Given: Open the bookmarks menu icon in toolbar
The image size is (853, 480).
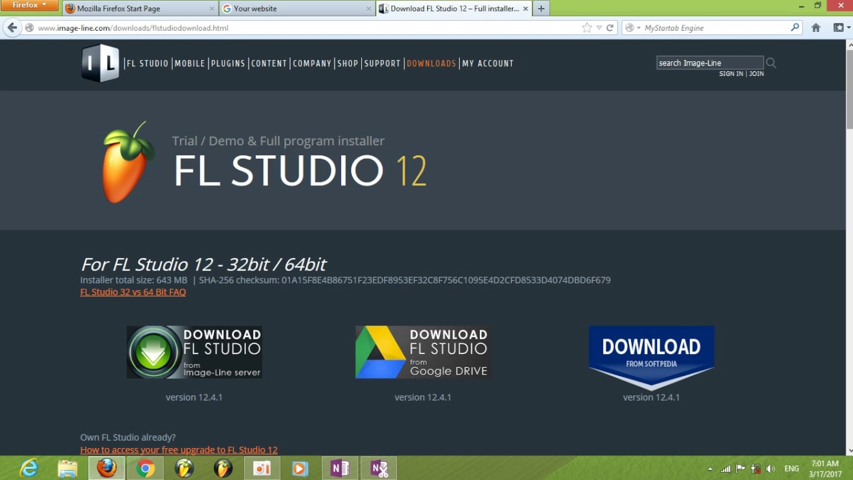Looking at the screenshot, I should 839,28.
